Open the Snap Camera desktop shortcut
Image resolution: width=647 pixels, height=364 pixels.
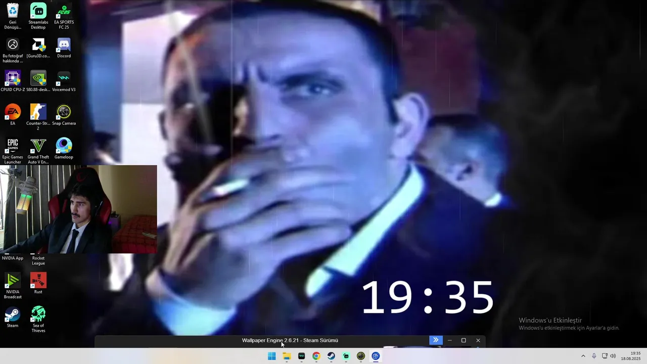(x=64, y=115)
